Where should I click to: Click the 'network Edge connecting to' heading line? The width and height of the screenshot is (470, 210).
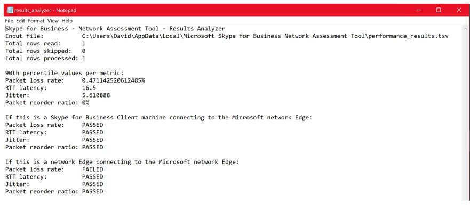click(x=122, y=162)
